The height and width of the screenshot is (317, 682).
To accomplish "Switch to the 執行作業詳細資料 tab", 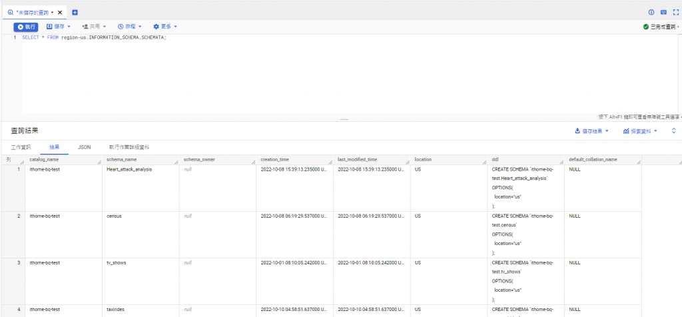I will click(x=130, y=147).
